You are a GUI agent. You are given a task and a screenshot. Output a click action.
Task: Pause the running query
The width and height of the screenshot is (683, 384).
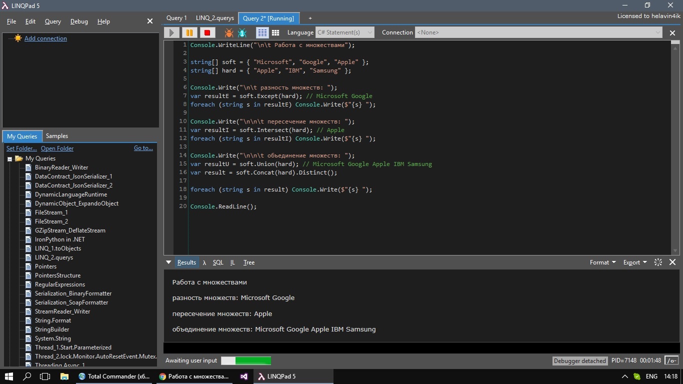189,32
